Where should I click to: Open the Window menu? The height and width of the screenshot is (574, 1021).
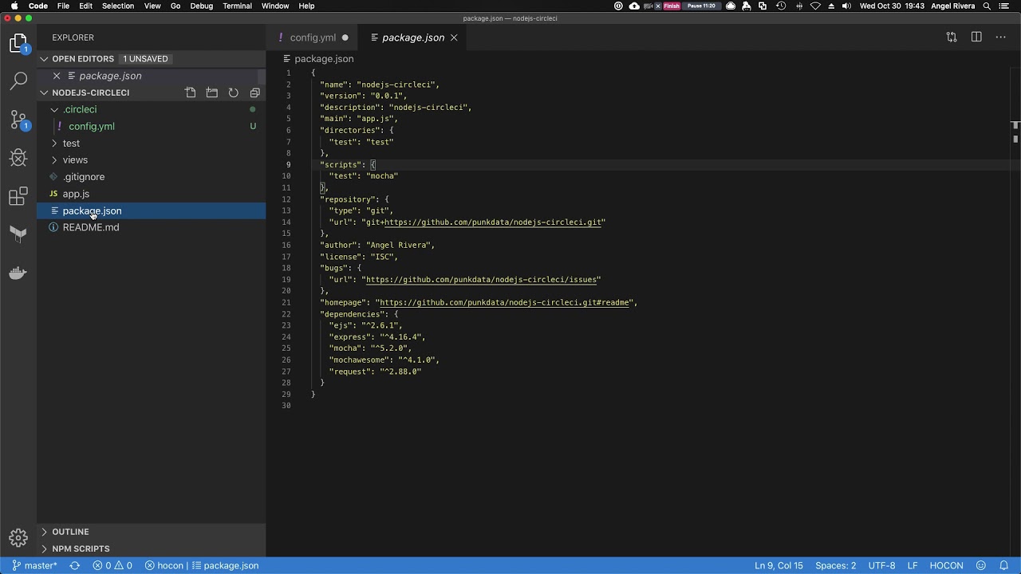[275, 6]
